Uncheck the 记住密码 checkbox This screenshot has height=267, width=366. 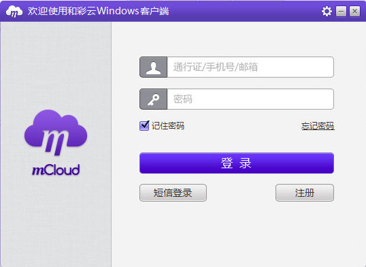point(144,126)
